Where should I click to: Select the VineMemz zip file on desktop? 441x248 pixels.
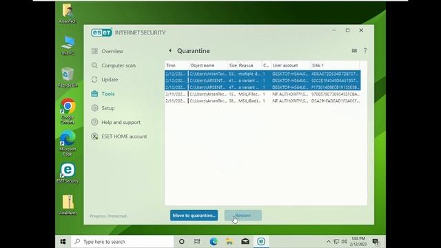pyautogui.click(x=68, y=205)
